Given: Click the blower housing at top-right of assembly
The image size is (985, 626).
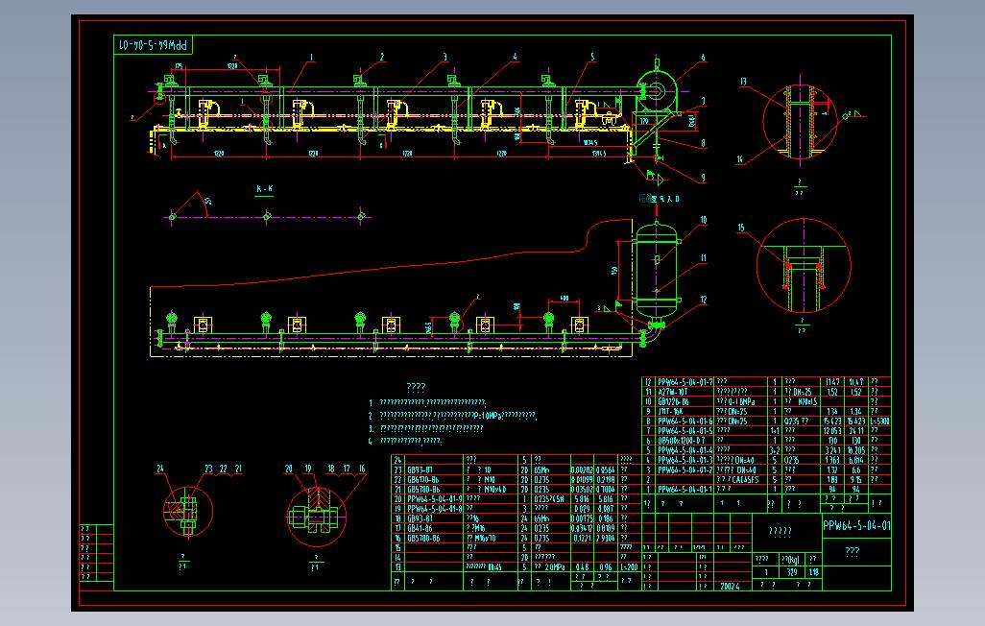Looking at the screenshot, I should (x=655, y=91).
